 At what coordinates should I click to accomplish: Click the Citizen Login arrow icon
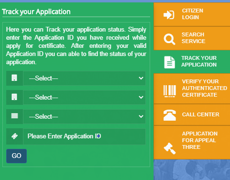click(x=169, y=15)
